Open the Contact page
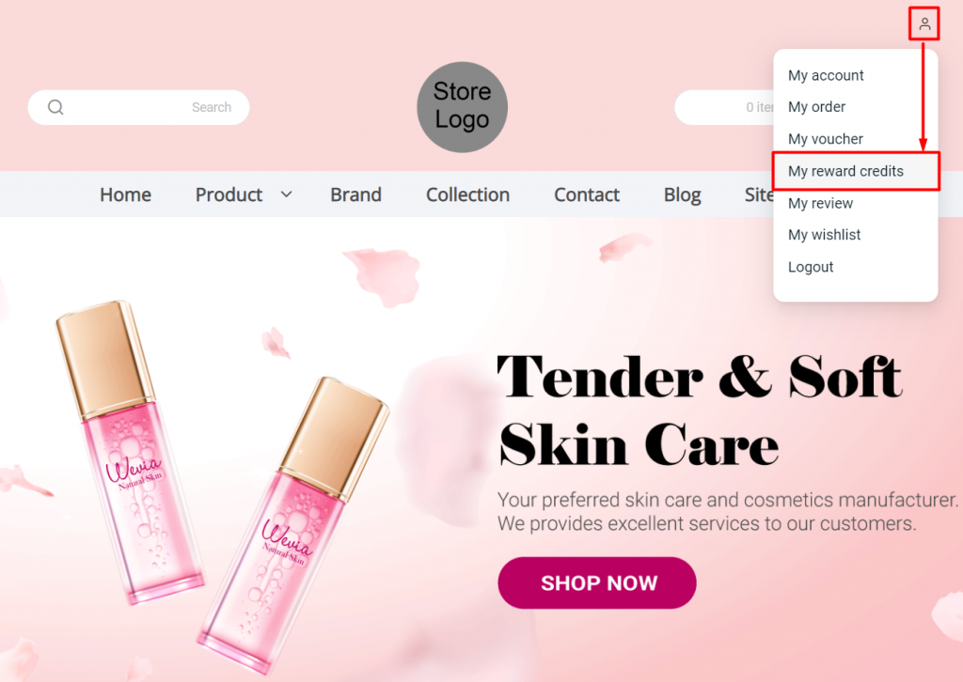963x682 pixels. click(x=587, y=194)
